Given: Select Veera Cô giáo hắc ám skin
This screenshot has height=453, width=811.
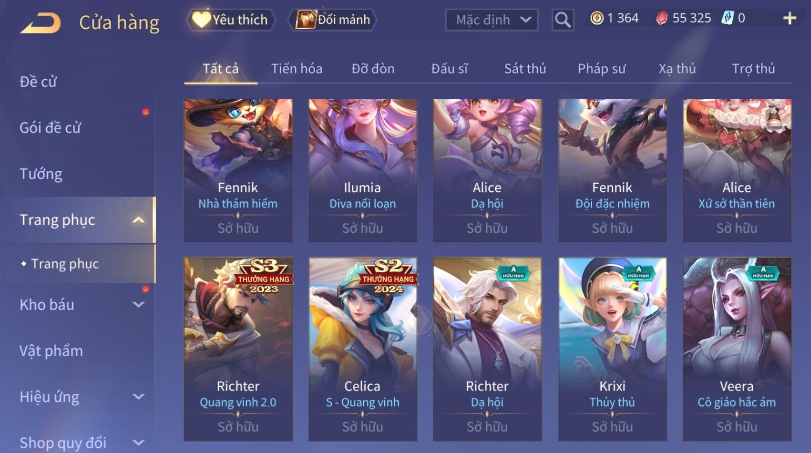Looking at the screenshot, I should point(737,349).
